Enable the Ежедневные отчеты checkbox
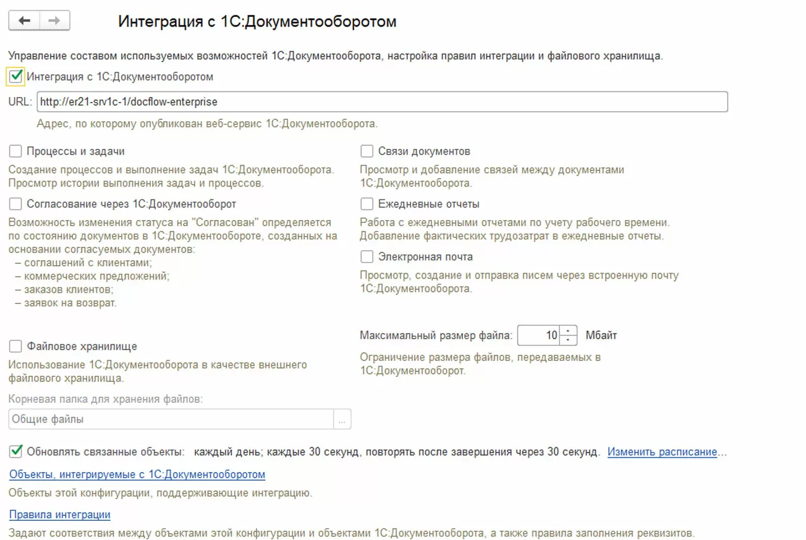Viewport: 806px width, 540px height. [367, 204]
